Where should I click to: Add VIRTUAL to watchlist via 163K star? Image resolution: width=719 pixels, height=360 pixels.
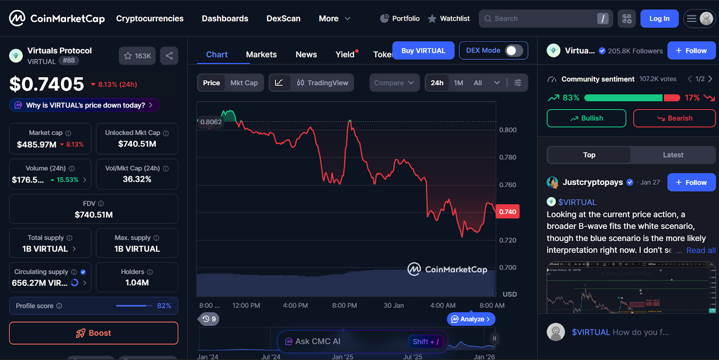coord(138,56)
